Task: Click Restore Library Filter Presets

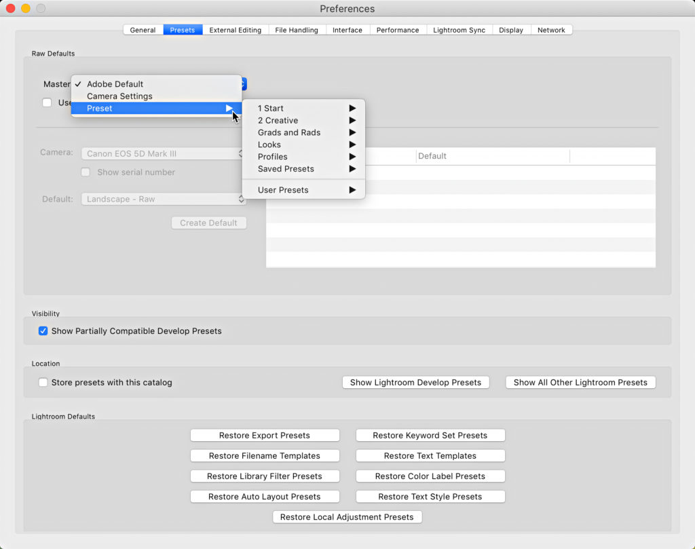Action: click(265, 476)
